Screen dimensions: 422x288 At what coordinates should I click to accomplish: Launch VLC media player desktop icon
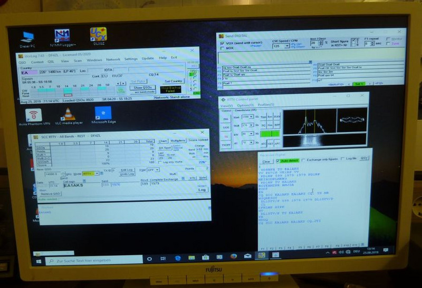pyautogui.click(x=69, y=116)
